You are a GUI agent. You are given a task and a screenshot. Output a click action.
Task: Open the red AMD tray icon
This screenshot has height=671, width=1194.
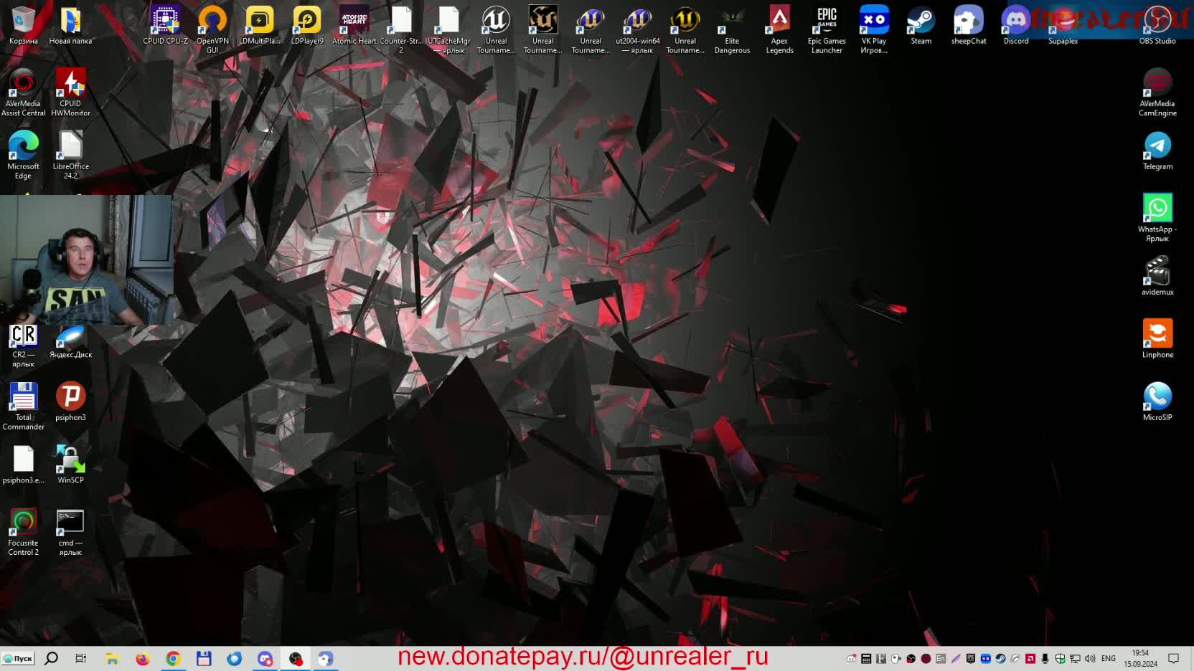tap(1030, 658)
